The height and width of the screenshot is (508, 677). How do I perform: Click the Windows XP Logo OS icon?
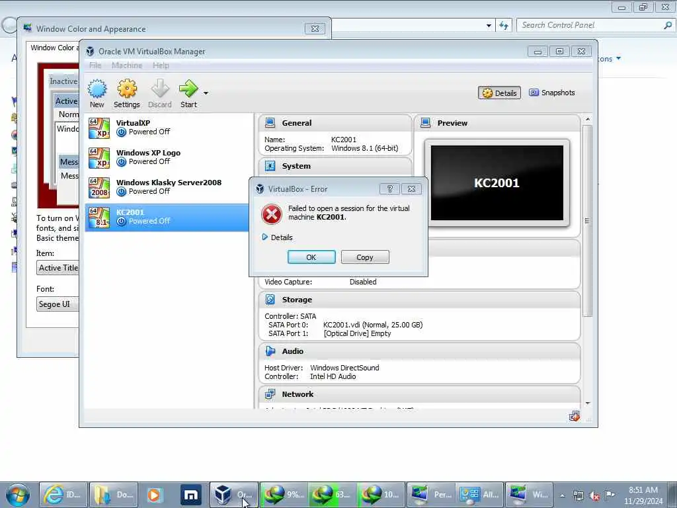click(99, 157)
